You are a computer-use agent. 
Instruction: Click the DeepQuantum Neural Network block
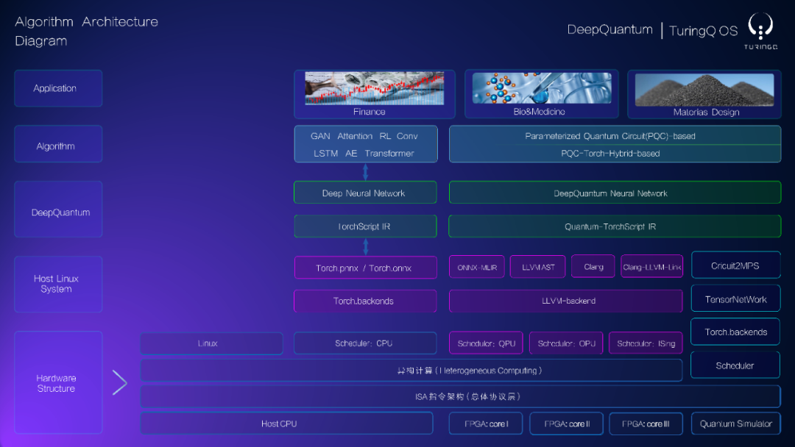point(615,193)
